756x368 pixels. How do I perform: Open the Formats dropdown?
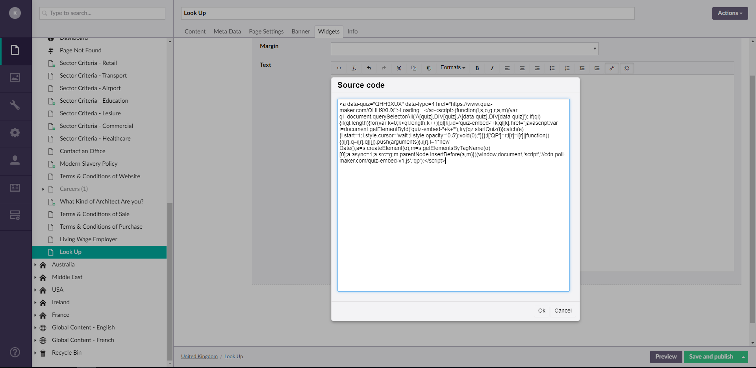[x=452, y=68]
